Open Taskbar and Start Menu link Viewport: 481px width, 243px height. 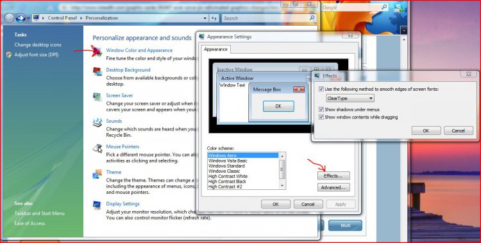39,214
